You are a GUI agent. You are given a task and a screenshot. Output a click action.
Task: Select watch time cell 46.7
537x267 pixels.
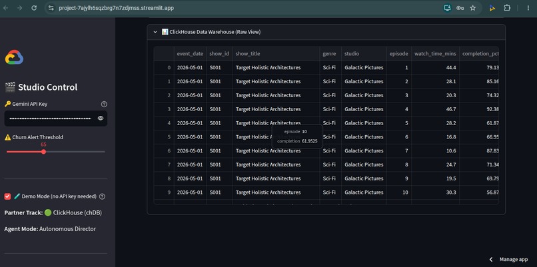435,109
